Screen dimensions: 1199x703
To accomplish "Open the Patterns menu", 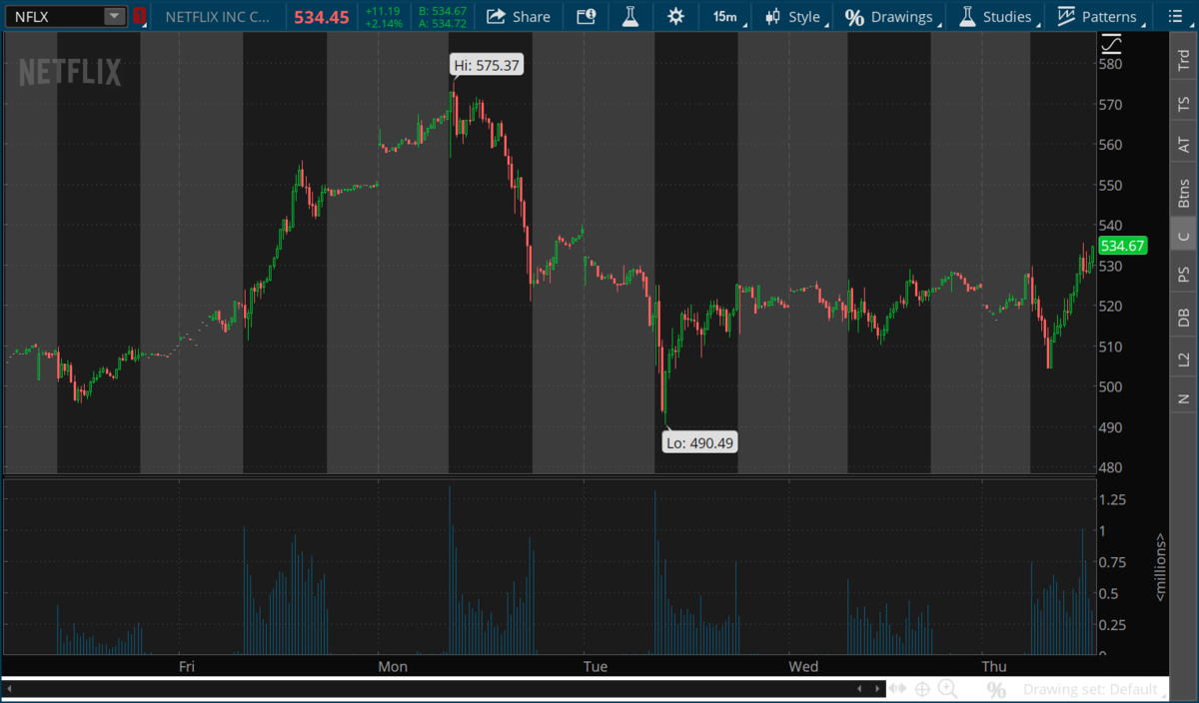I will [x=1098, y=16].
